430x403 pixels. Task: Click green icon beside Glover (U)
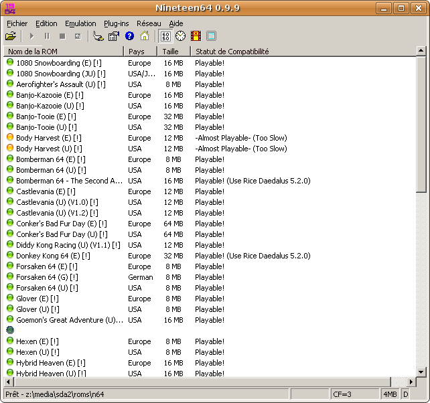coord(10,309)
